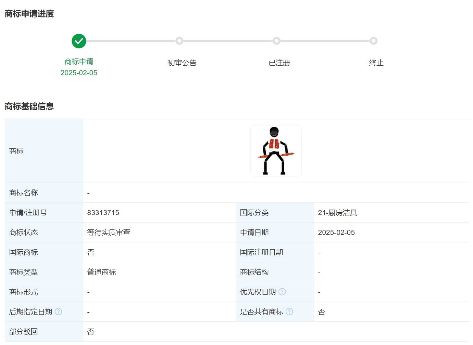This screenshot has height=345, width=473.
Task: Click the 否 value for 部分驳回
Action: [x=91, y=332]
